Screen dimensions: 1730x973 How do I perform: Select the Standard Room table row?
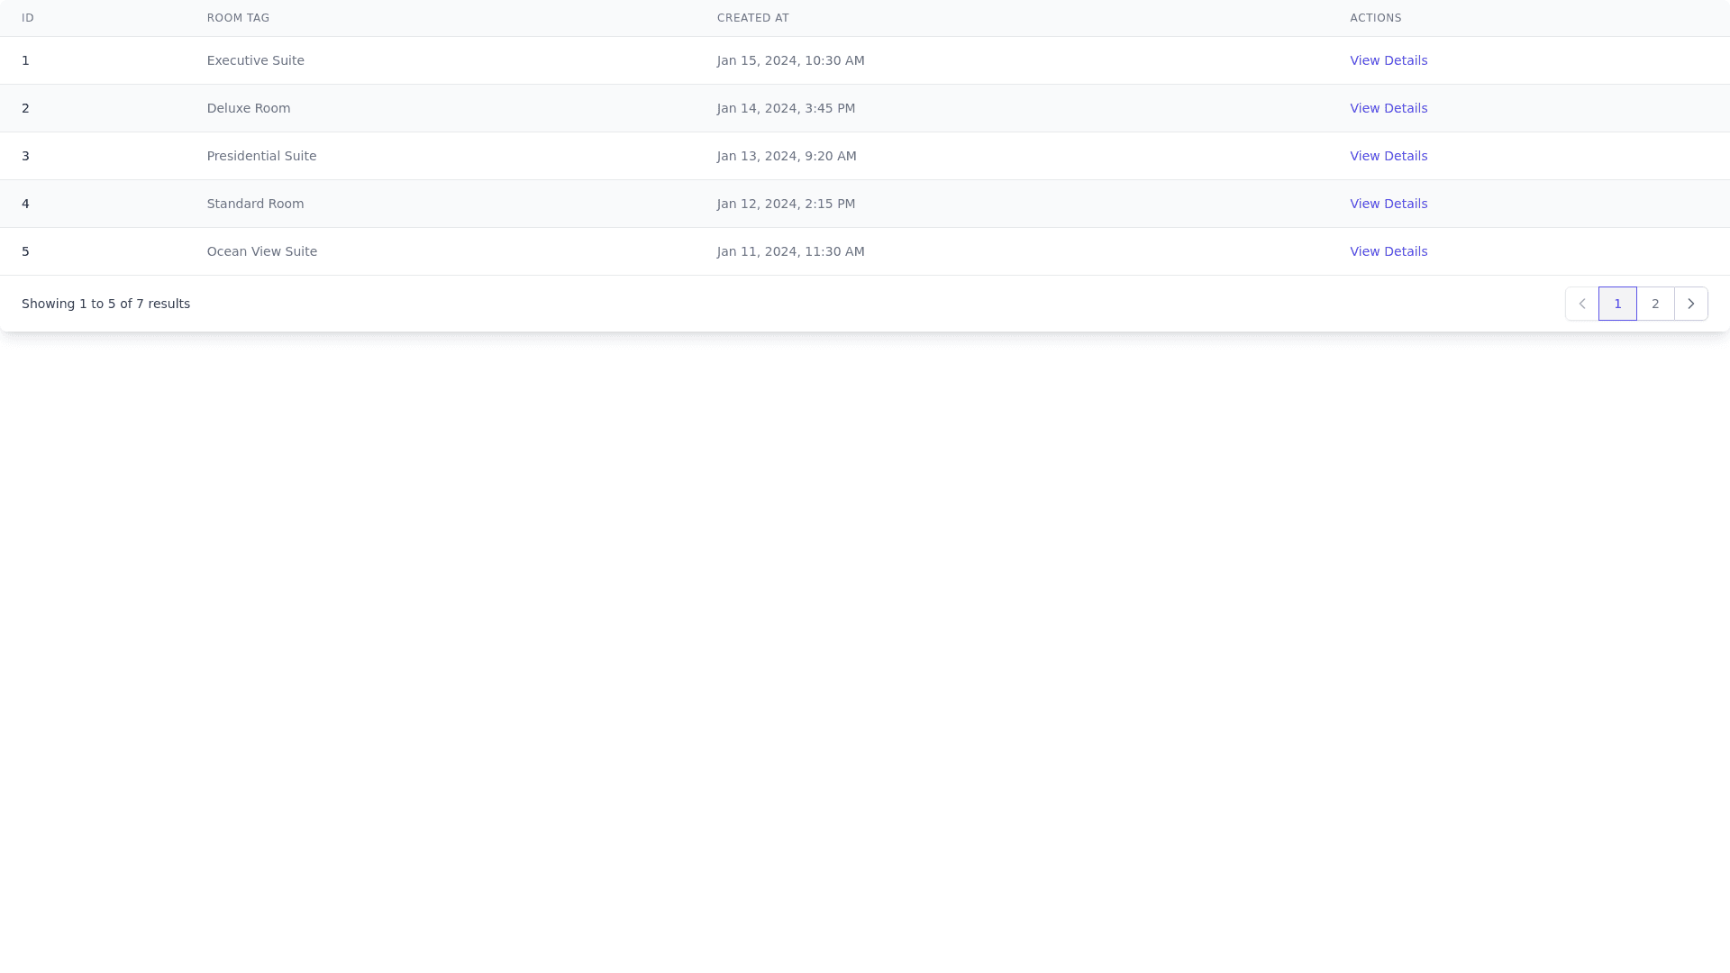[631, 204]
